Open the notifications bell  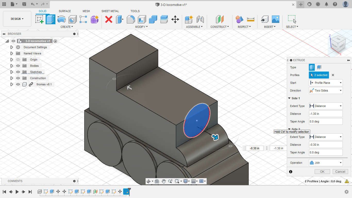click(x=326, y=4)
